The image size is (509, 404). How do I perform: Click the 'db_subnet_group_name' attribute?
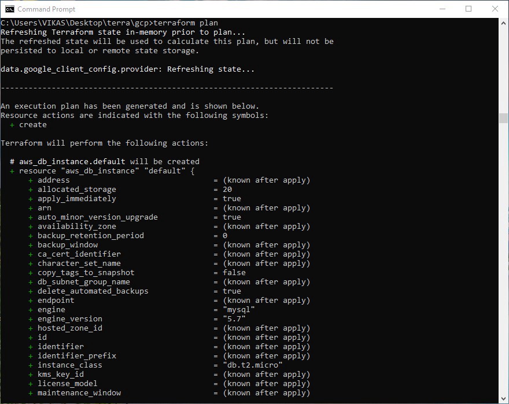[x=84, y=281]
